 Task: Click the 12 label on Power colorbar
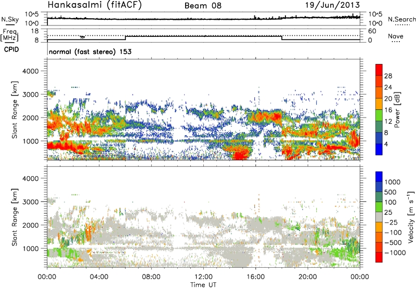coord(388,122)
